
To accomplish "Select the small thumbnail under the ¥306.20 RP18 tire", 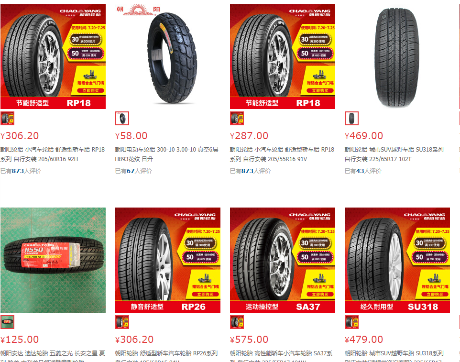I will tap(7, 119).
